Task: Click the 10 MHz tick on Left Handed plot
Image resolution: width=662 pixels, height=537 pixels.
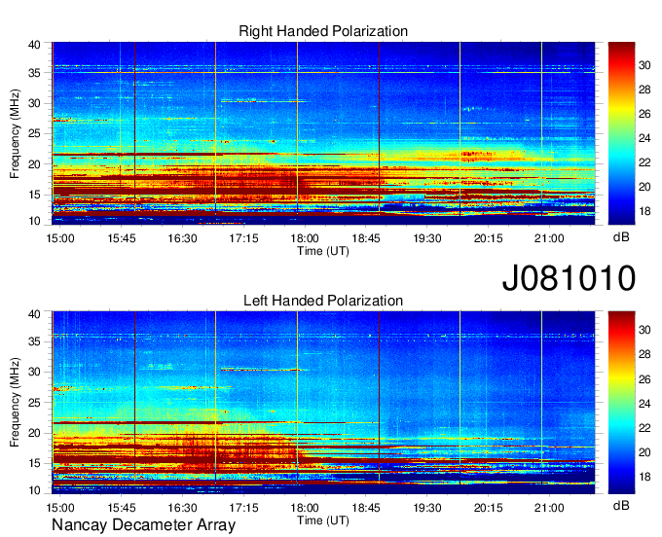Action: point(34,490)
